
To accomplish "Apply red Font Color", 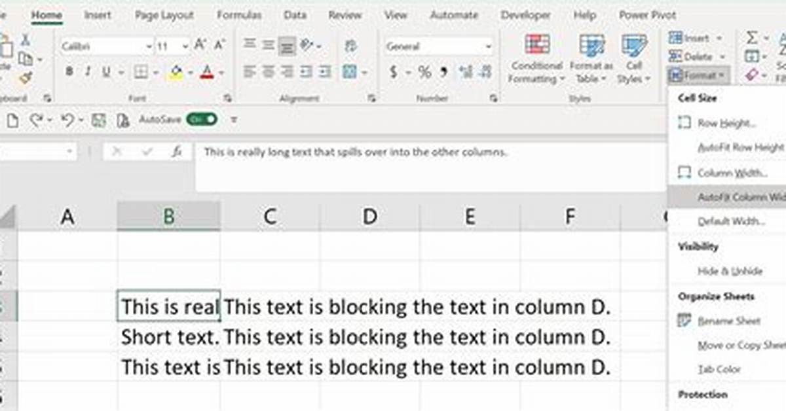I will coord(207,72).
